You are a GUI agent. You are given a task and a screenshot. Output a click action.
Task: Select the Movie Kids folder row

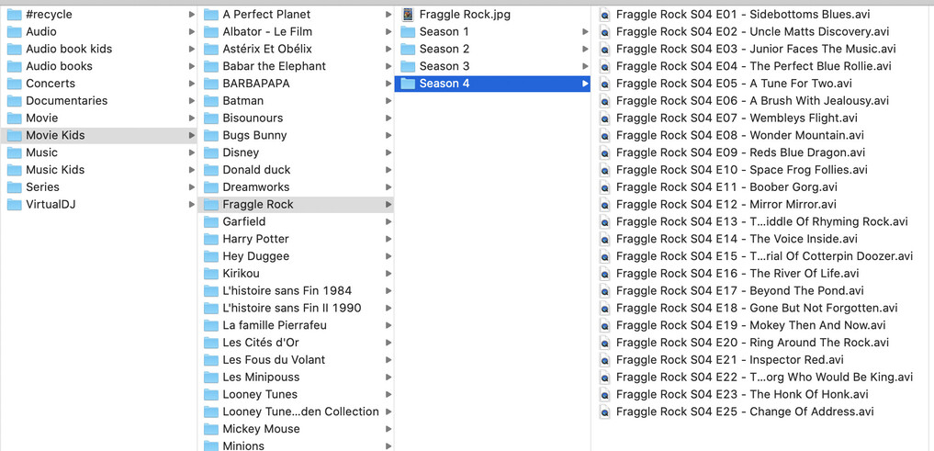click(98, 135)
